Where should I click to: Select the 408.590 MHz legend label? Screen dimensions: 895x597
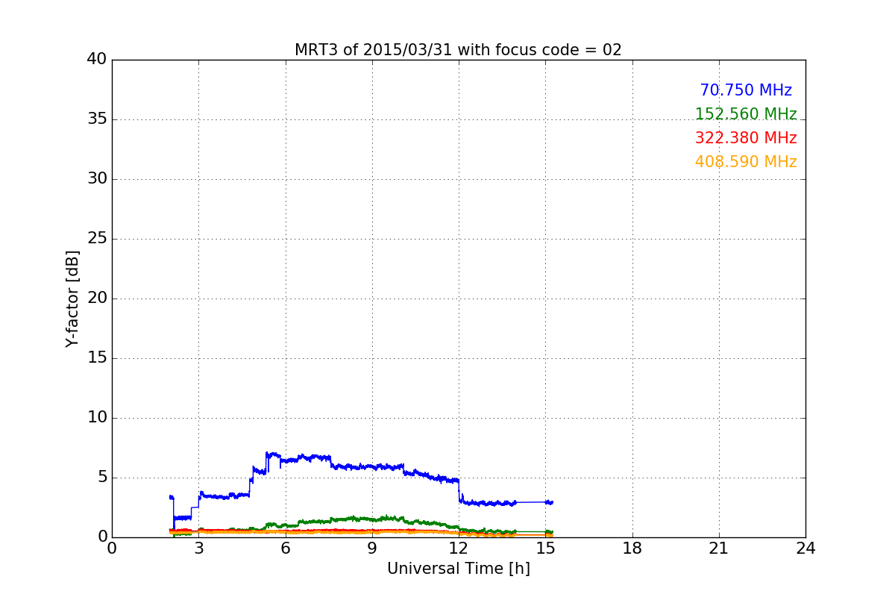click(746, 162)
